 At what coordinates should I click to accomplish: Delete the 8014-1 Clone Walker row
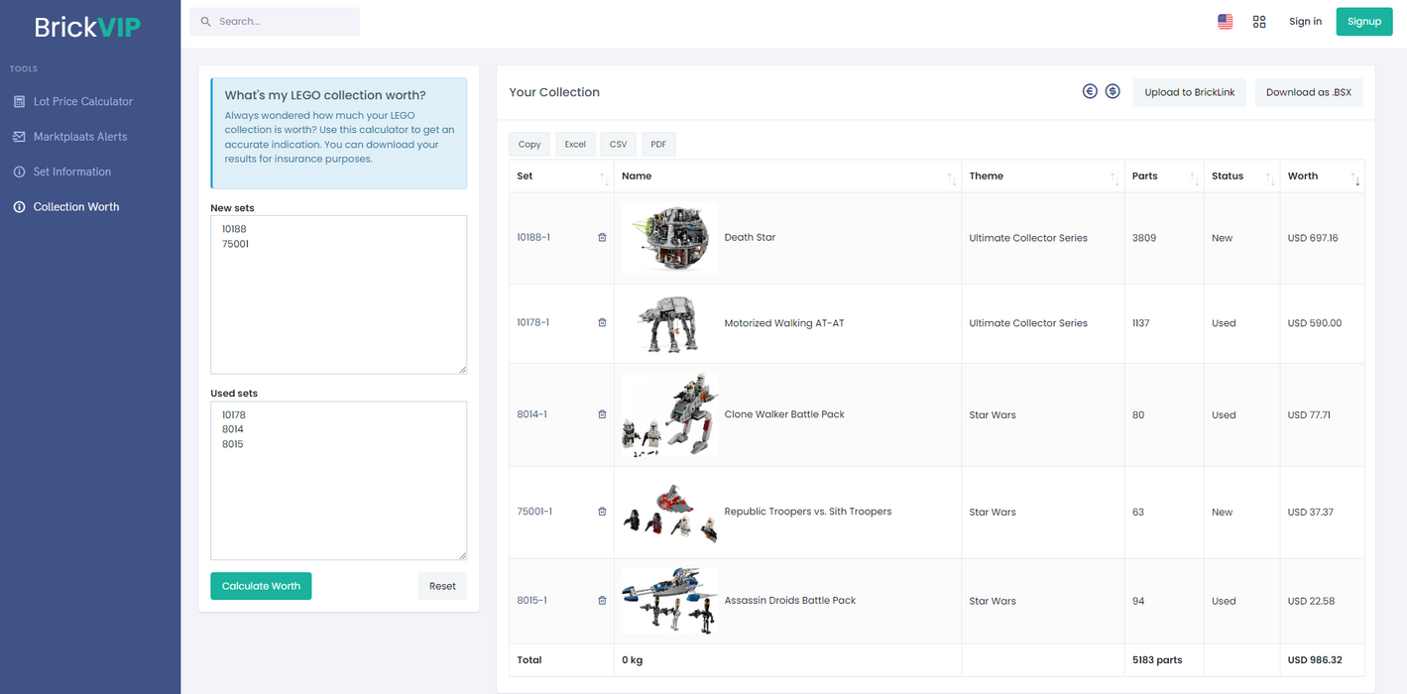pos(602,414)
